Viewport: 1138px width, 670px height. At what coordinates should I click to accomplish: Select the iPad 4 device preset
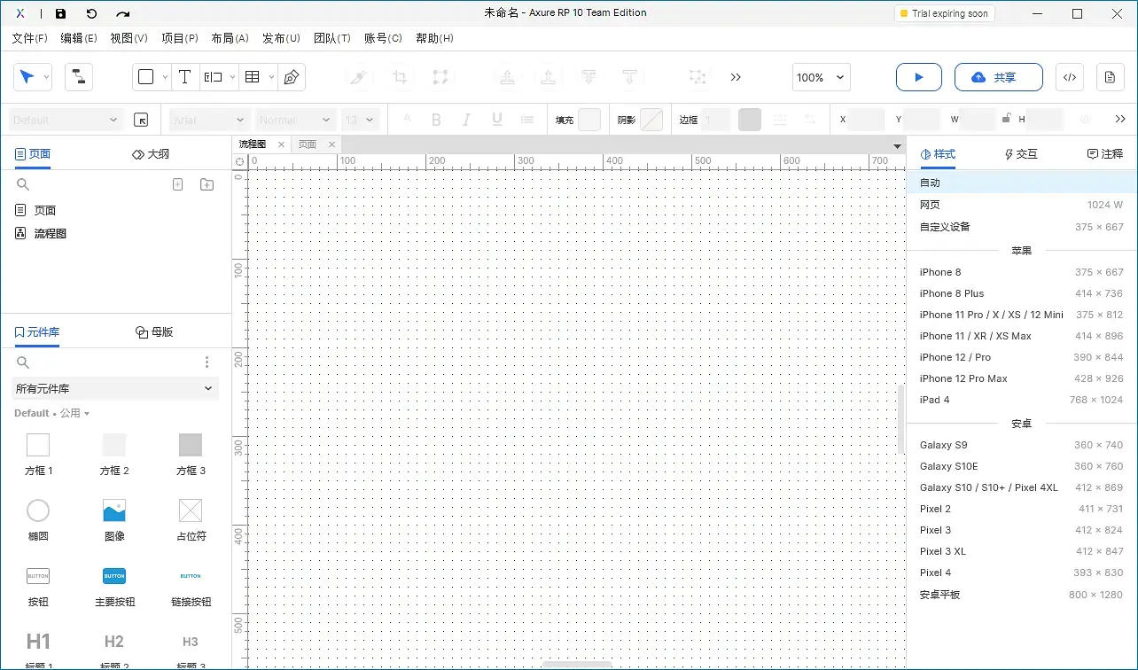934,400
